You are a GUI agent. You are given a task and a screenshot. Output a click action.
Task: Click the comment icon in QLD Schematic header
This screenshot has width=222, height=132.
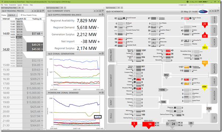(x=218, y=11)
